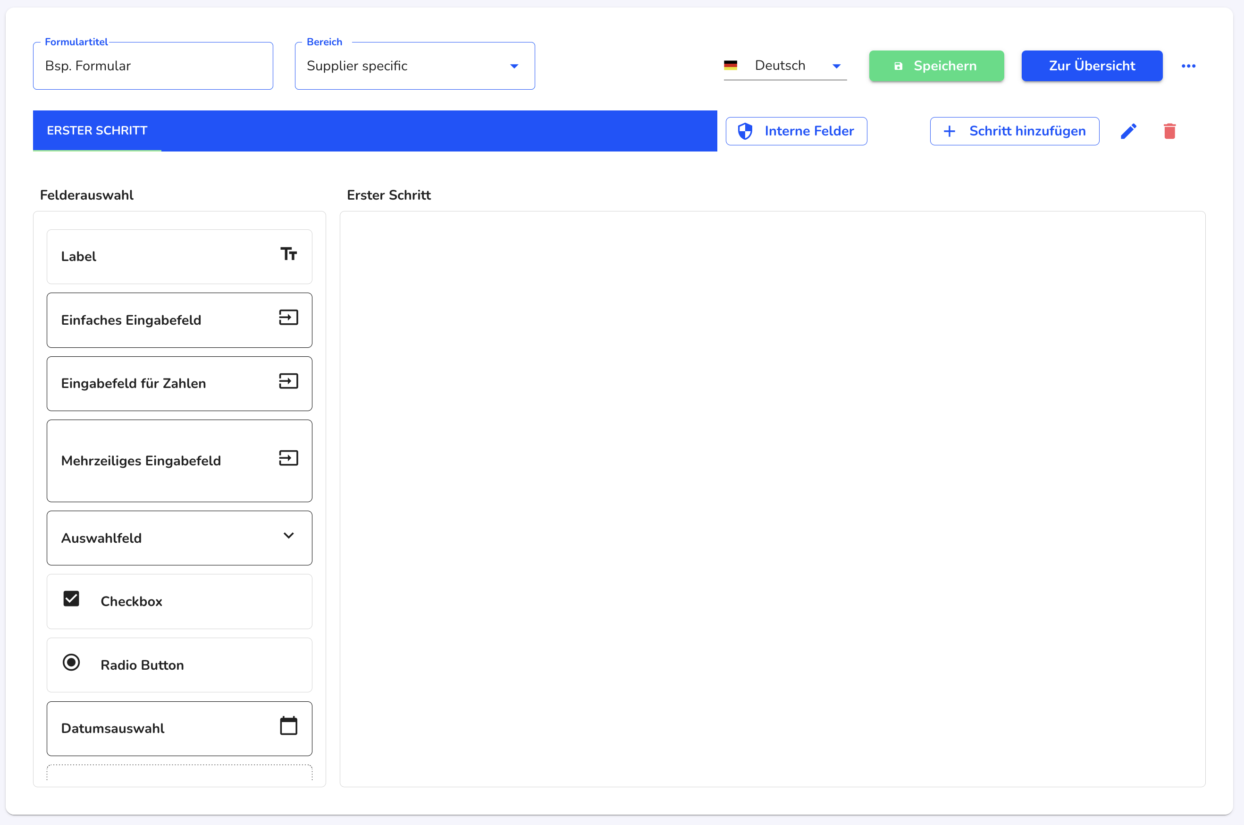This screenshot has width=1244, height=825.
Task: Click shield icon in Interne Felder
Action: tap(745, 131)
